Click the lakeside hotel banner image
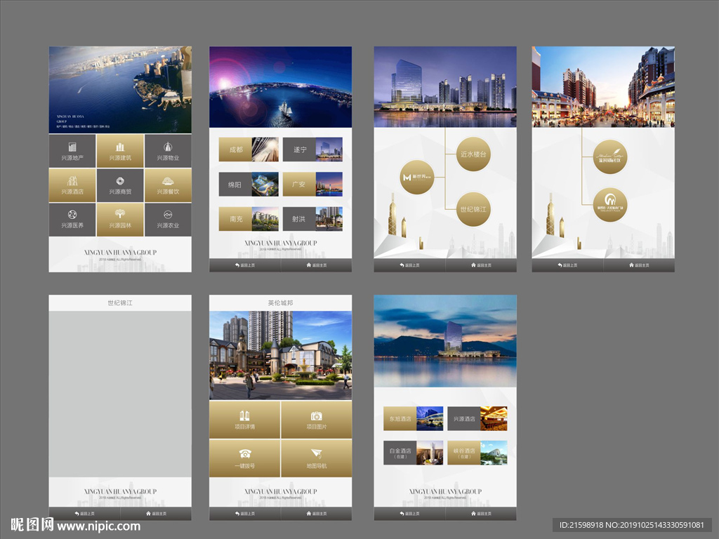The width and height of the screenshot is (719, 539). [445, 341]
